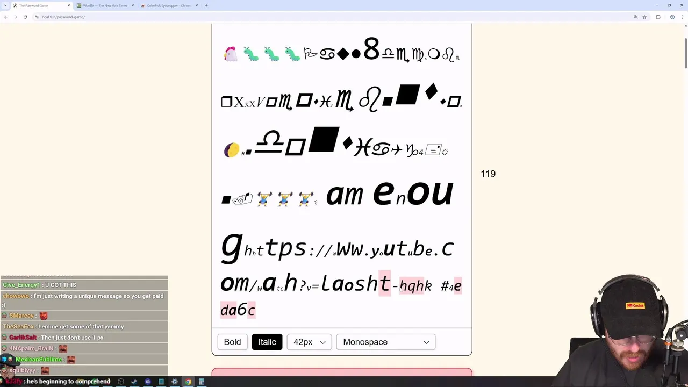This screenshot has height=387, width=688.
Task: Open Steam from the taskbar
Action: point(134,382)
